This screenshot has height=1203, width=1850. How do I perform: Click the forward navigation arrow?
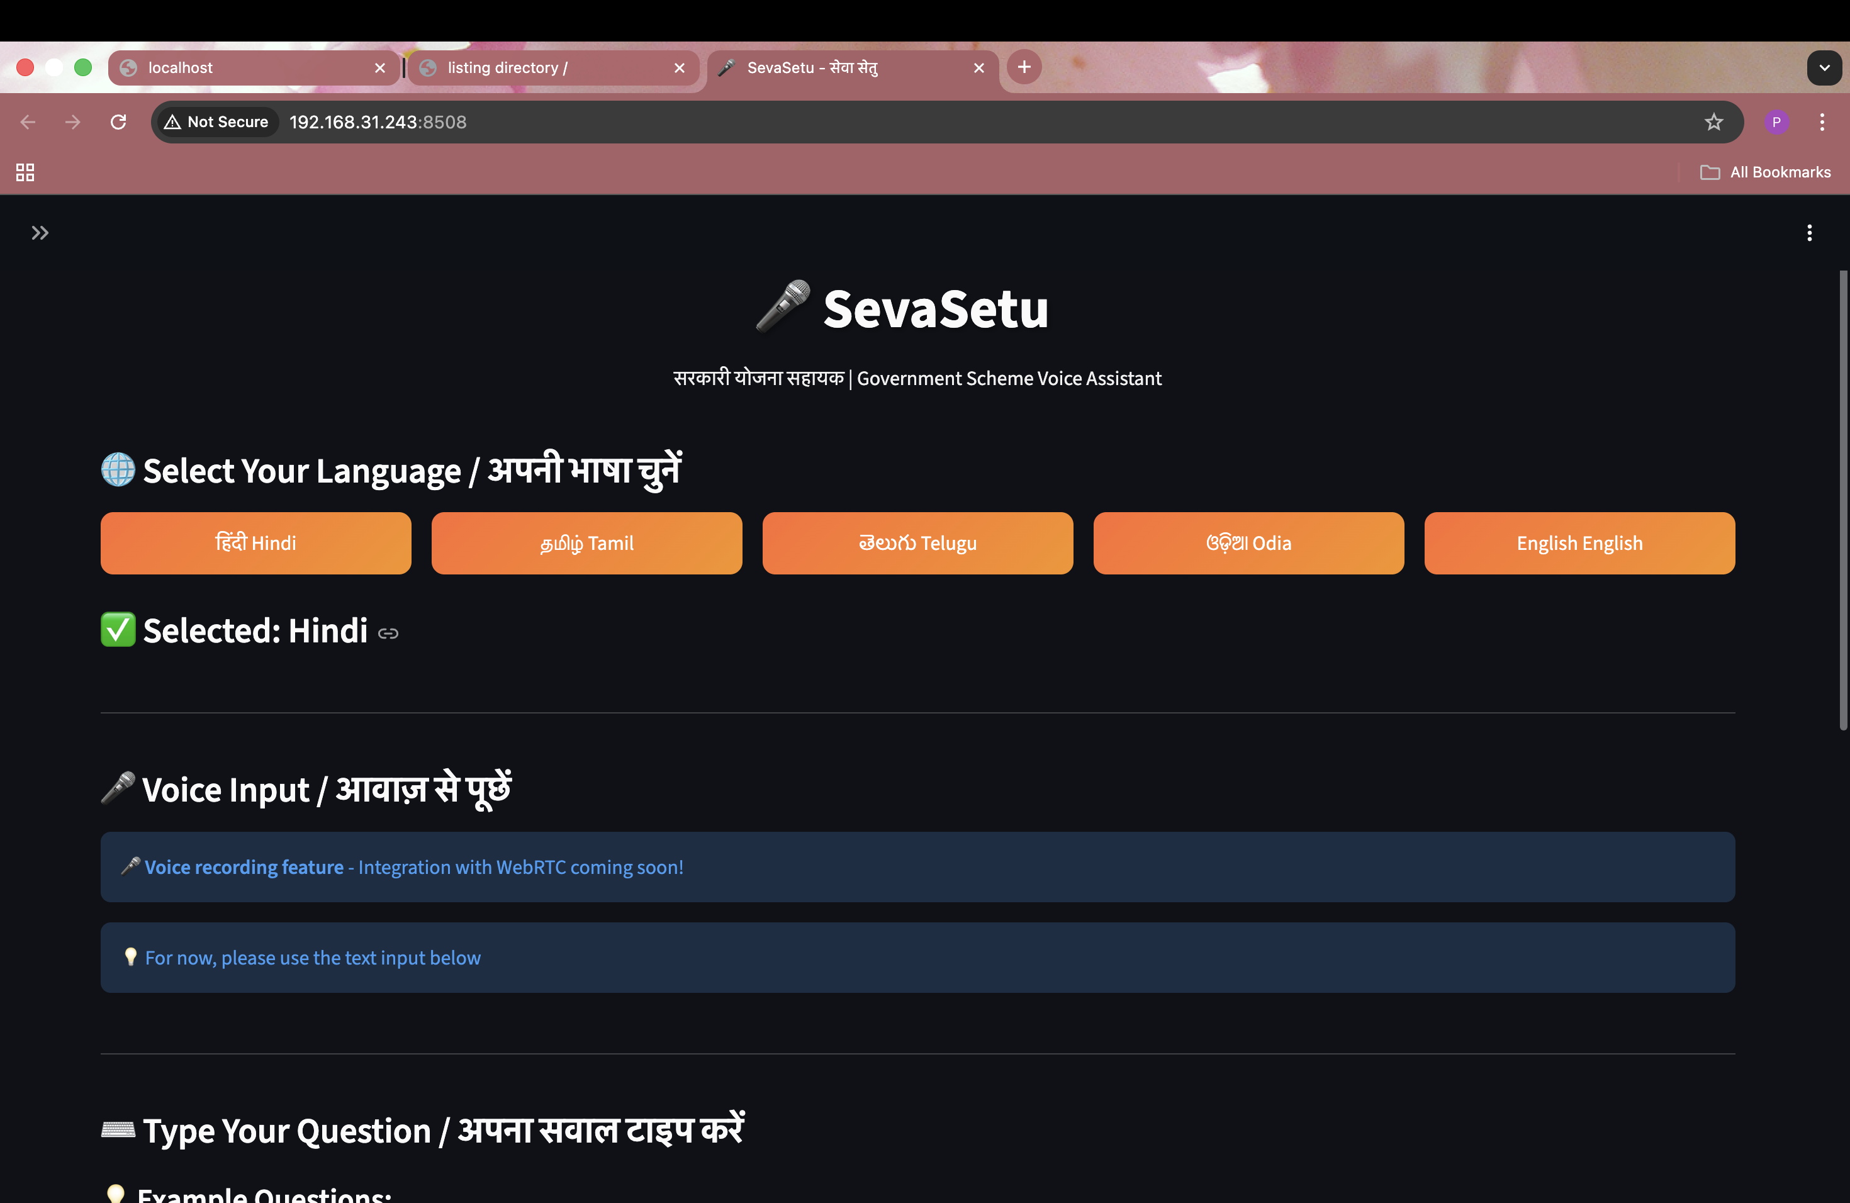click(x=72, y=122)
